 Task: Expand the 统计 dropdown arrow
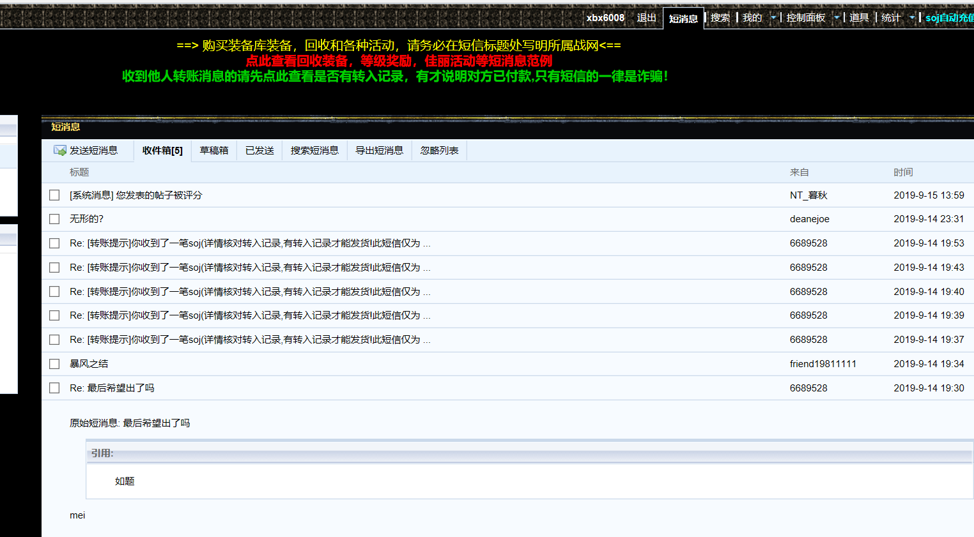tap(912, 18)
